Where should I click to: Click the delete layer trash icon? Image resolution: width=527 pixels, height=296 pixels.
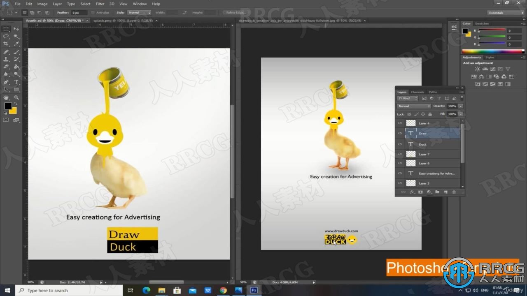coord(454,192)
